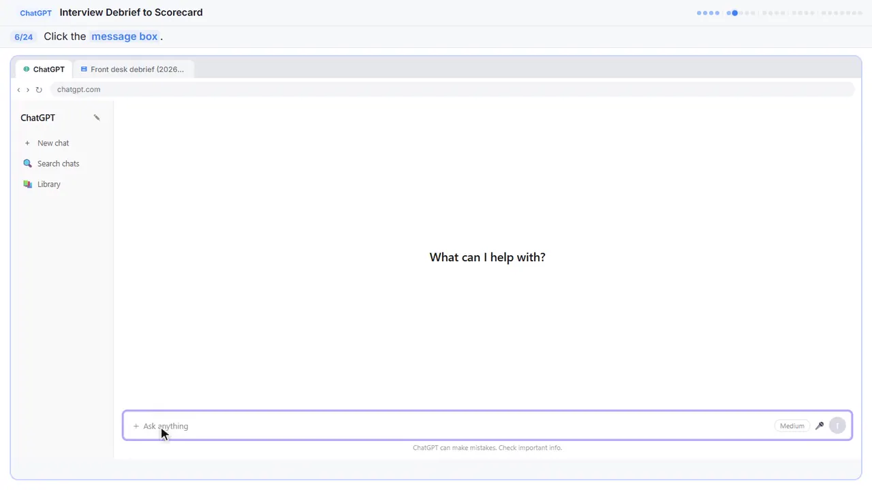Click the microphone icon in the composer
This screenshot has width=872, height=490.
(820, 425)
